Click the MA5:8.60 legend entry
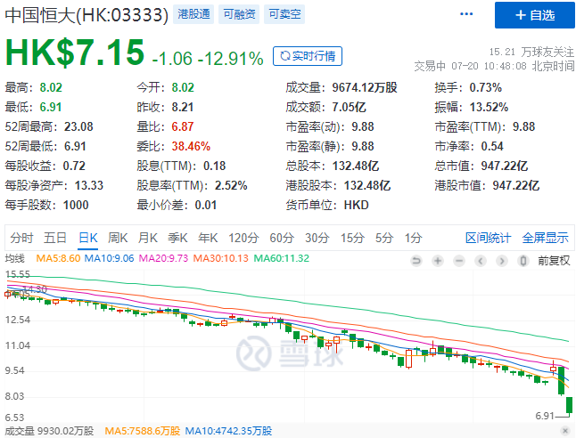Screen dimensions: 576x438 (x=58, y=258)
